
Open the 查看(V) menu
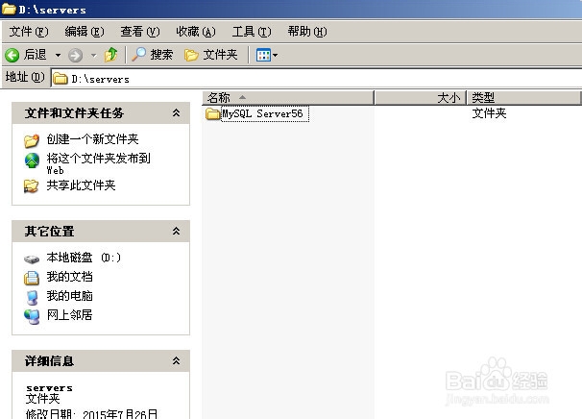[x=140, y=32]
